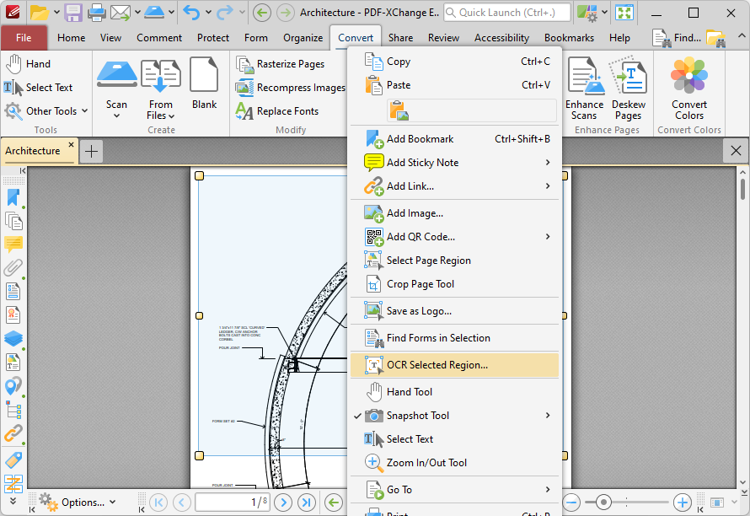
Task: Open the Bookmarks pane from the left sidebar
Action: pyautogui.click(x=13, y=197)
